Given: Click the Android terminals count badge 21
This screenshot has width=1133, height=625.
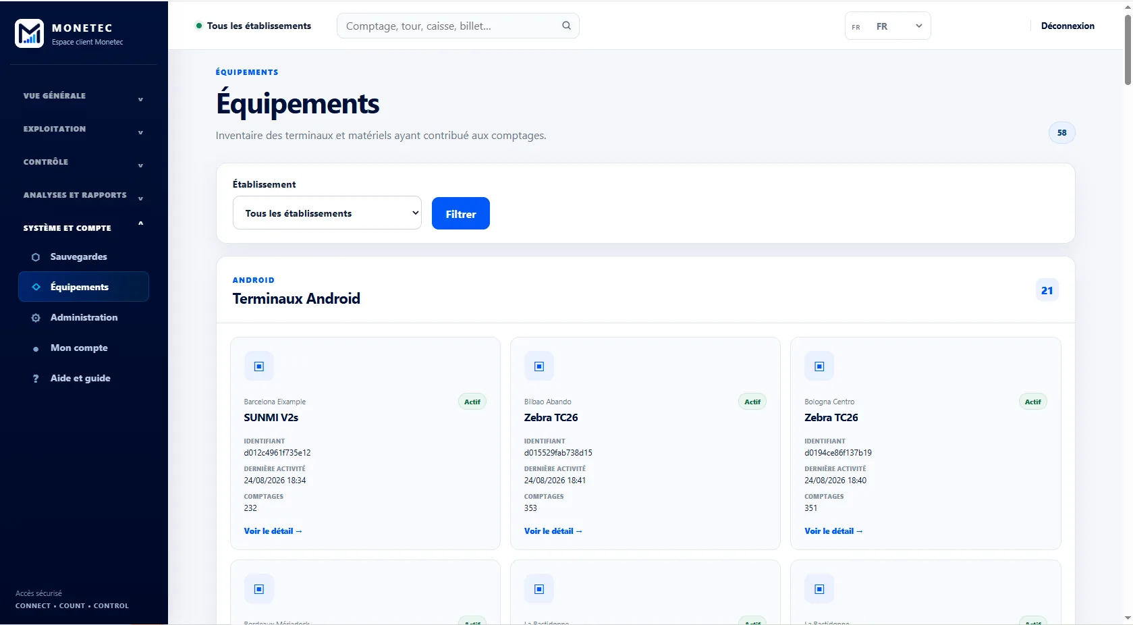Looking at the screenshot, I should tap(1047, 290).
